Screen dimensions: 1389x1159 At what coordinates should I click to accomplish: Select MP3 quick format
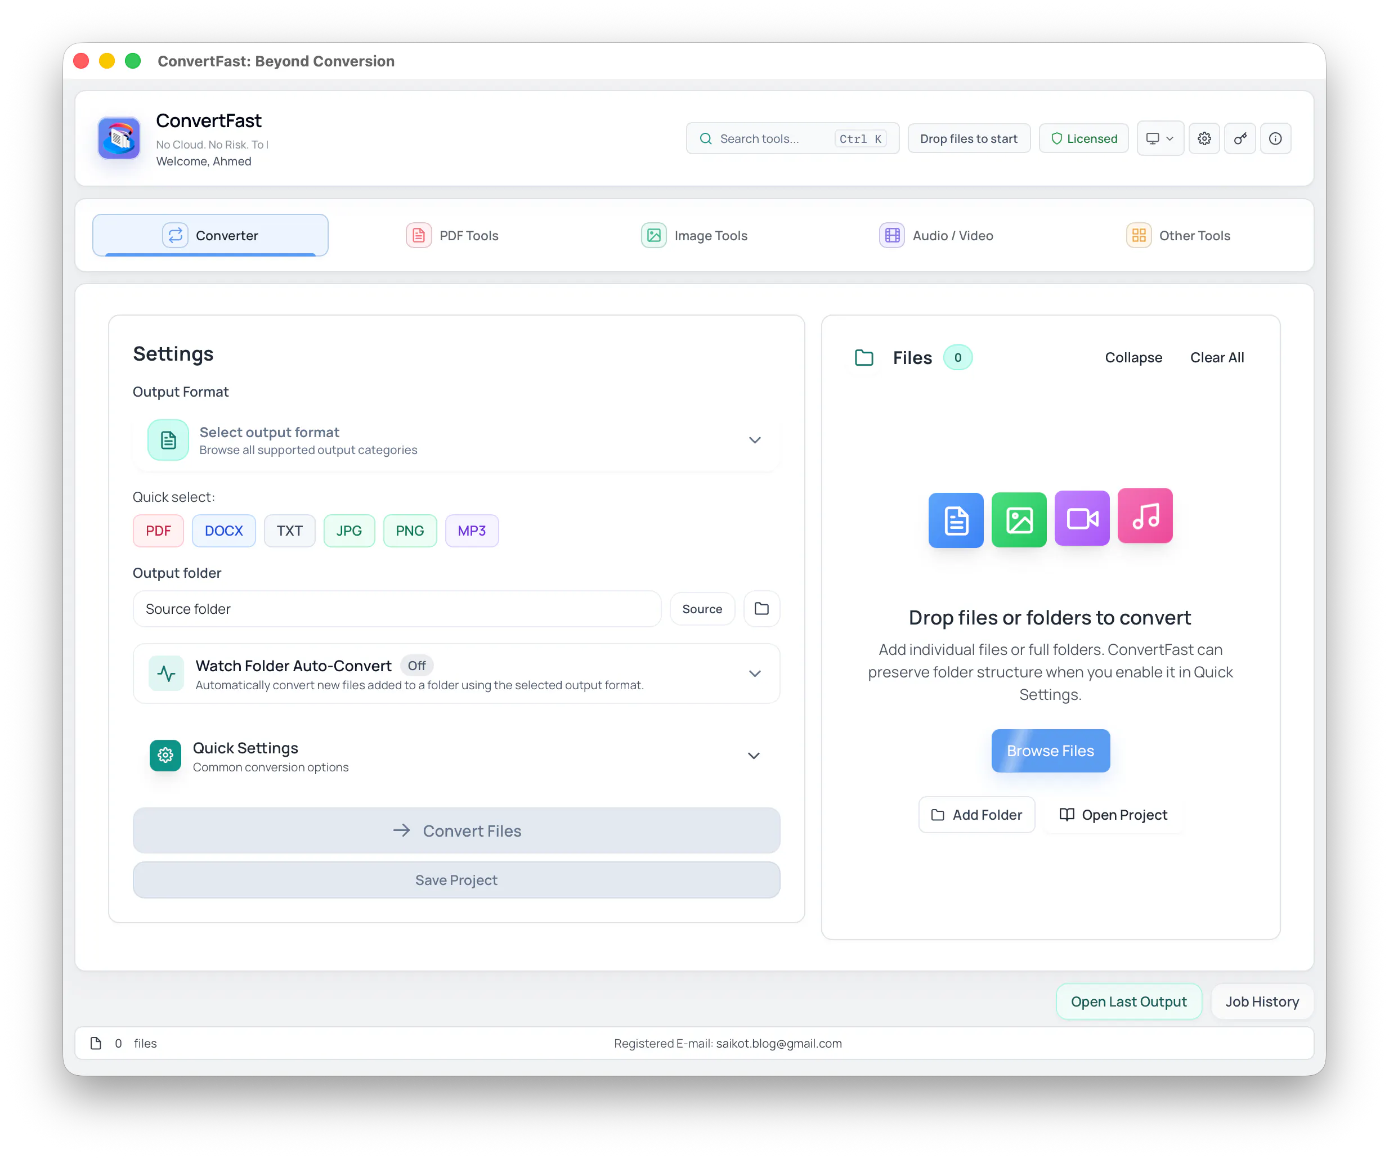tap(472, 531)
